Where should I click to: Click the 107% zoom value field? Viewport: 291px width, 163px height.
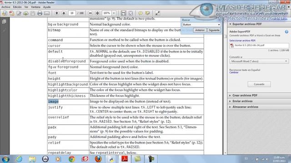pos(107,13)
